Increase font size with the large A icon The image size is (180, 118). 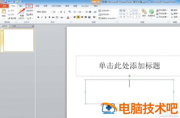pyautogui.click(x=61, y=12)
